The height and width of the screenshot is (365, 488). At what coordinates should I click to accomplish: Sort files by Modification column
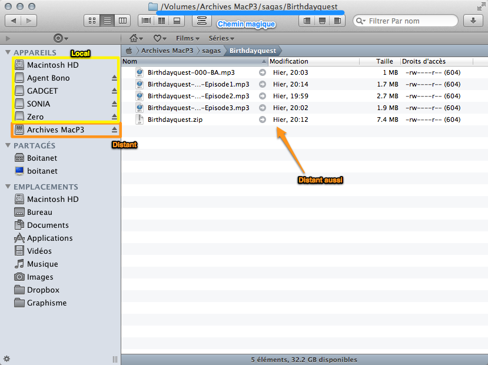[288, 61]
